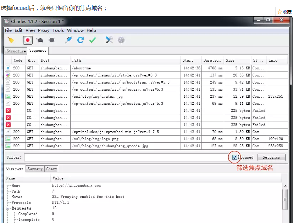Screen dimensions: 293x223
Task: Click the image icon of avatar.jpg row
Action: [x=8, y=96]
